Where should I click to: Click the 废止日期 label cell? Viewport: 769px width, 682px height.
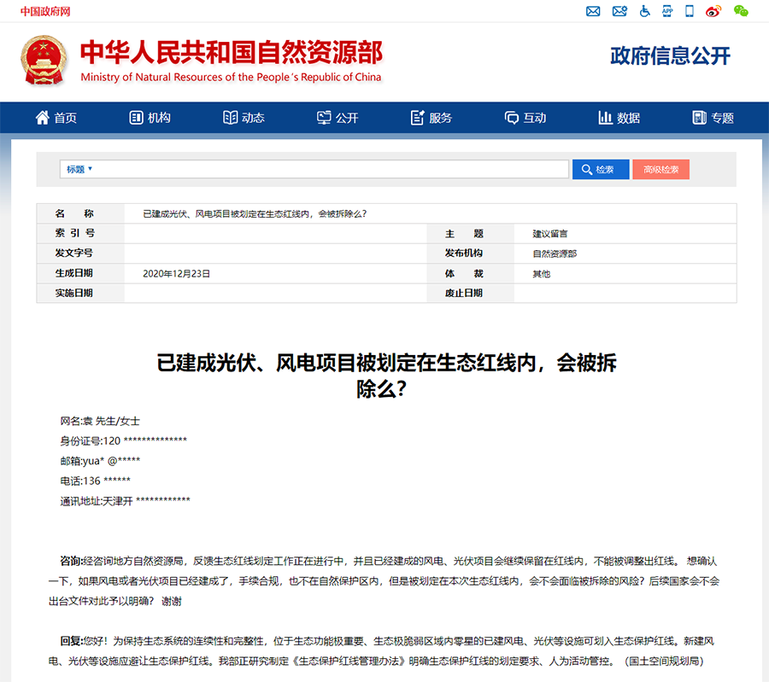[x=470, y=293]
